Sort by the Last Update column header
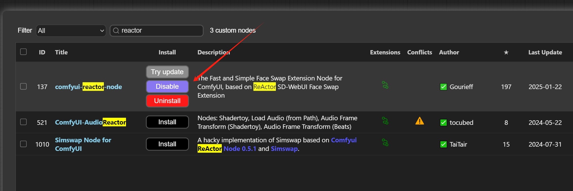 coord(545,52)
